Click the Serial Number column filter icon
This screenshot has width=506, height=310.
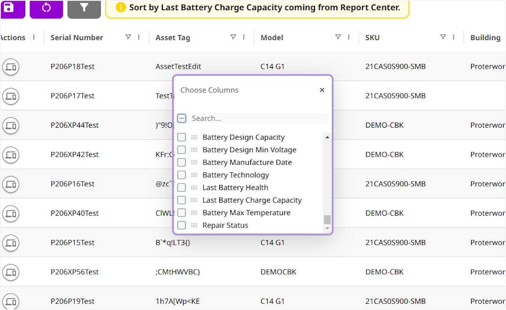pos(128,37)
